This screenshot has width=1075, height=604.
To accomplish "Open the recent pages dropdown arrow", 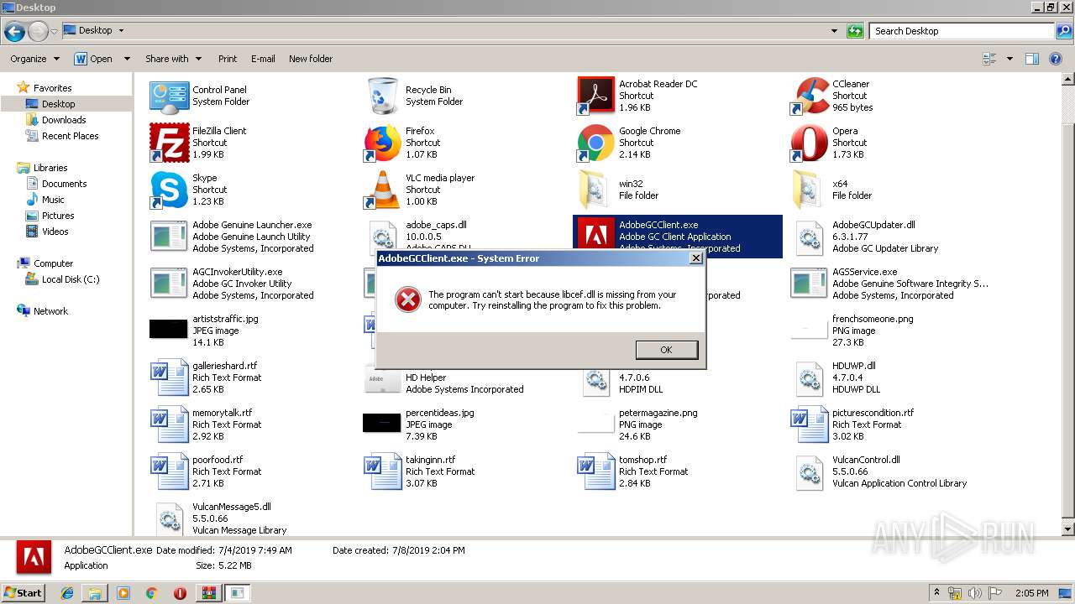I will pyautogui.click(x=54, y=32).
